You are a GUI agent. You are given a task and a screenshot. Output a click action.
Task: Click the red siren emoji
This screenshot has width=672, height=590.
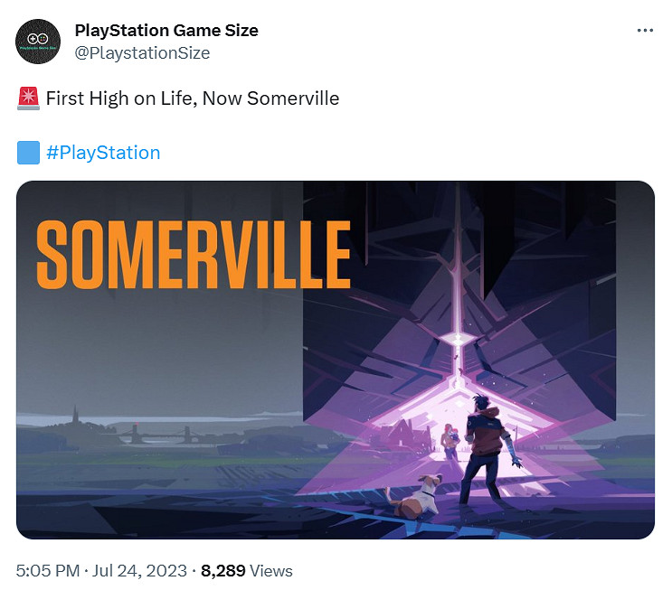tap(28, 98)
